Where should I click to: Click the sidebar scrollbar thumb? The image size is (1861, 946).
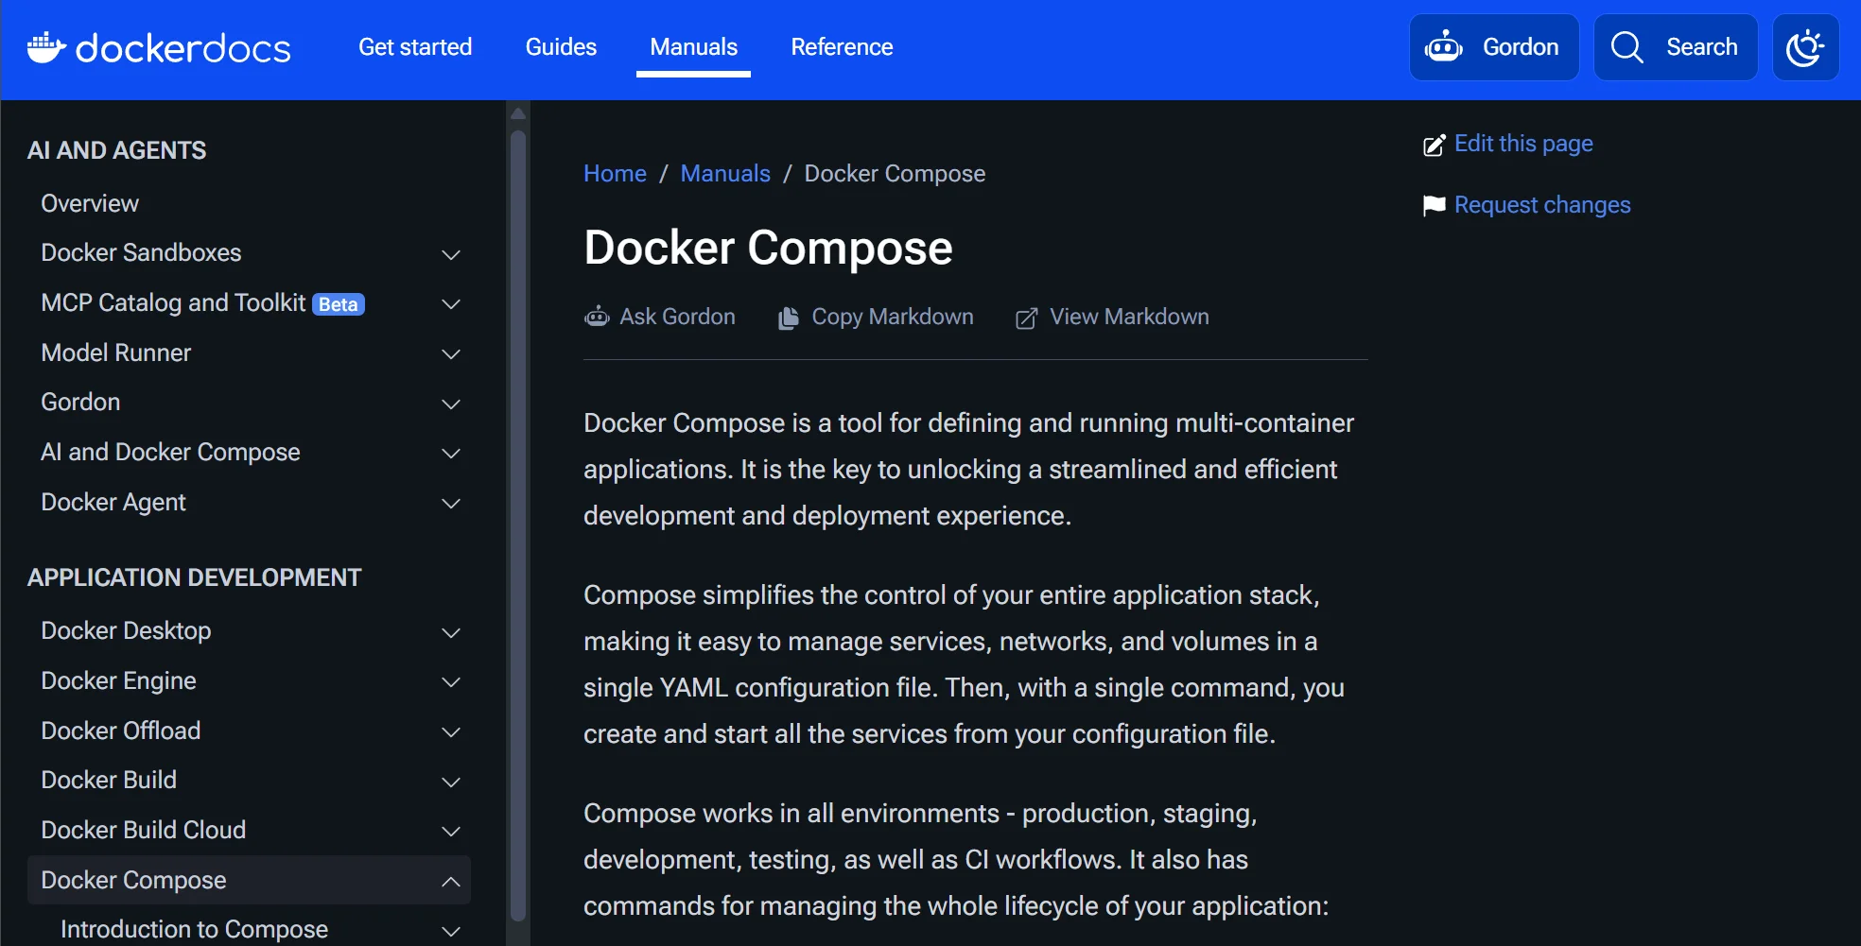click(x=517, y=525)
